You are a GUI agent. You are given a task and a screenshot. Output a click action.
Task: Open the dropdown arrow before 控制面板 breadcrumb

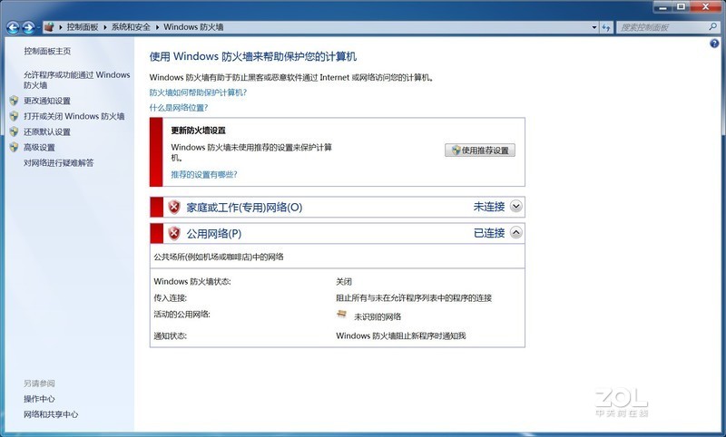click(x=61, y=27)
